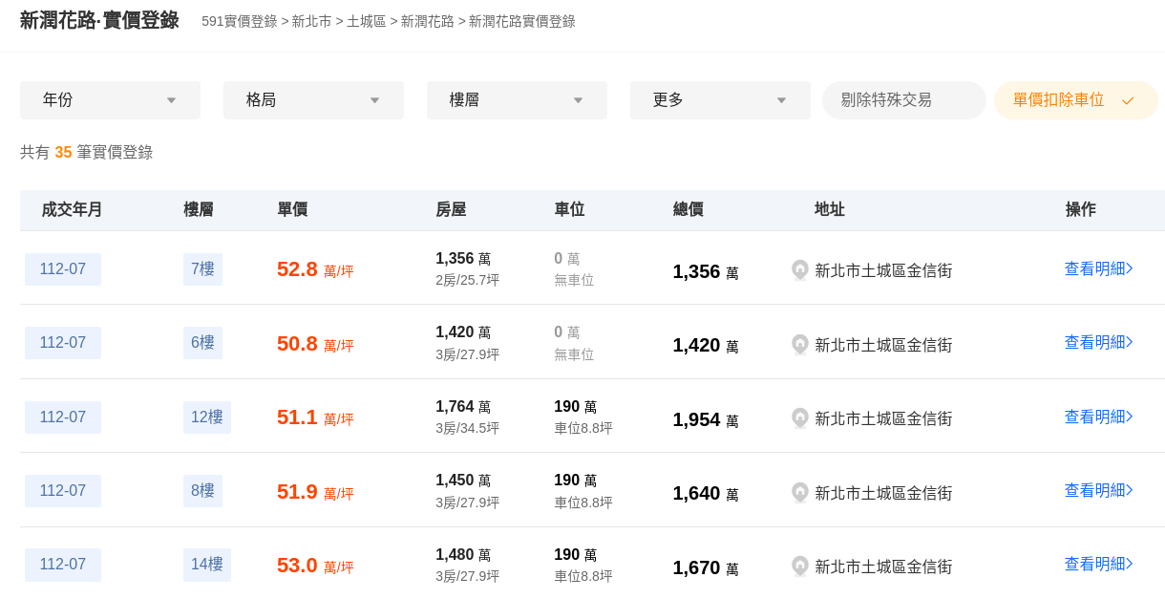Click map pin icon in 12樓 row
The width and height of the screenshot is (1165, 599).
[800, 418]
